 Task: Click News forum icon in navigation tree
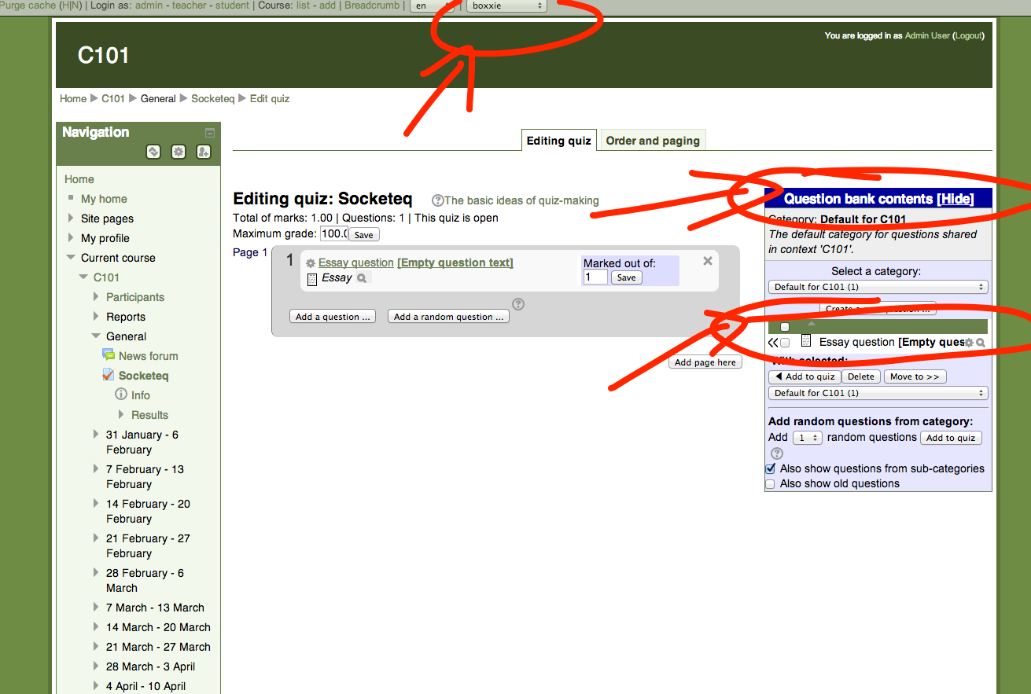coord(109,355)
